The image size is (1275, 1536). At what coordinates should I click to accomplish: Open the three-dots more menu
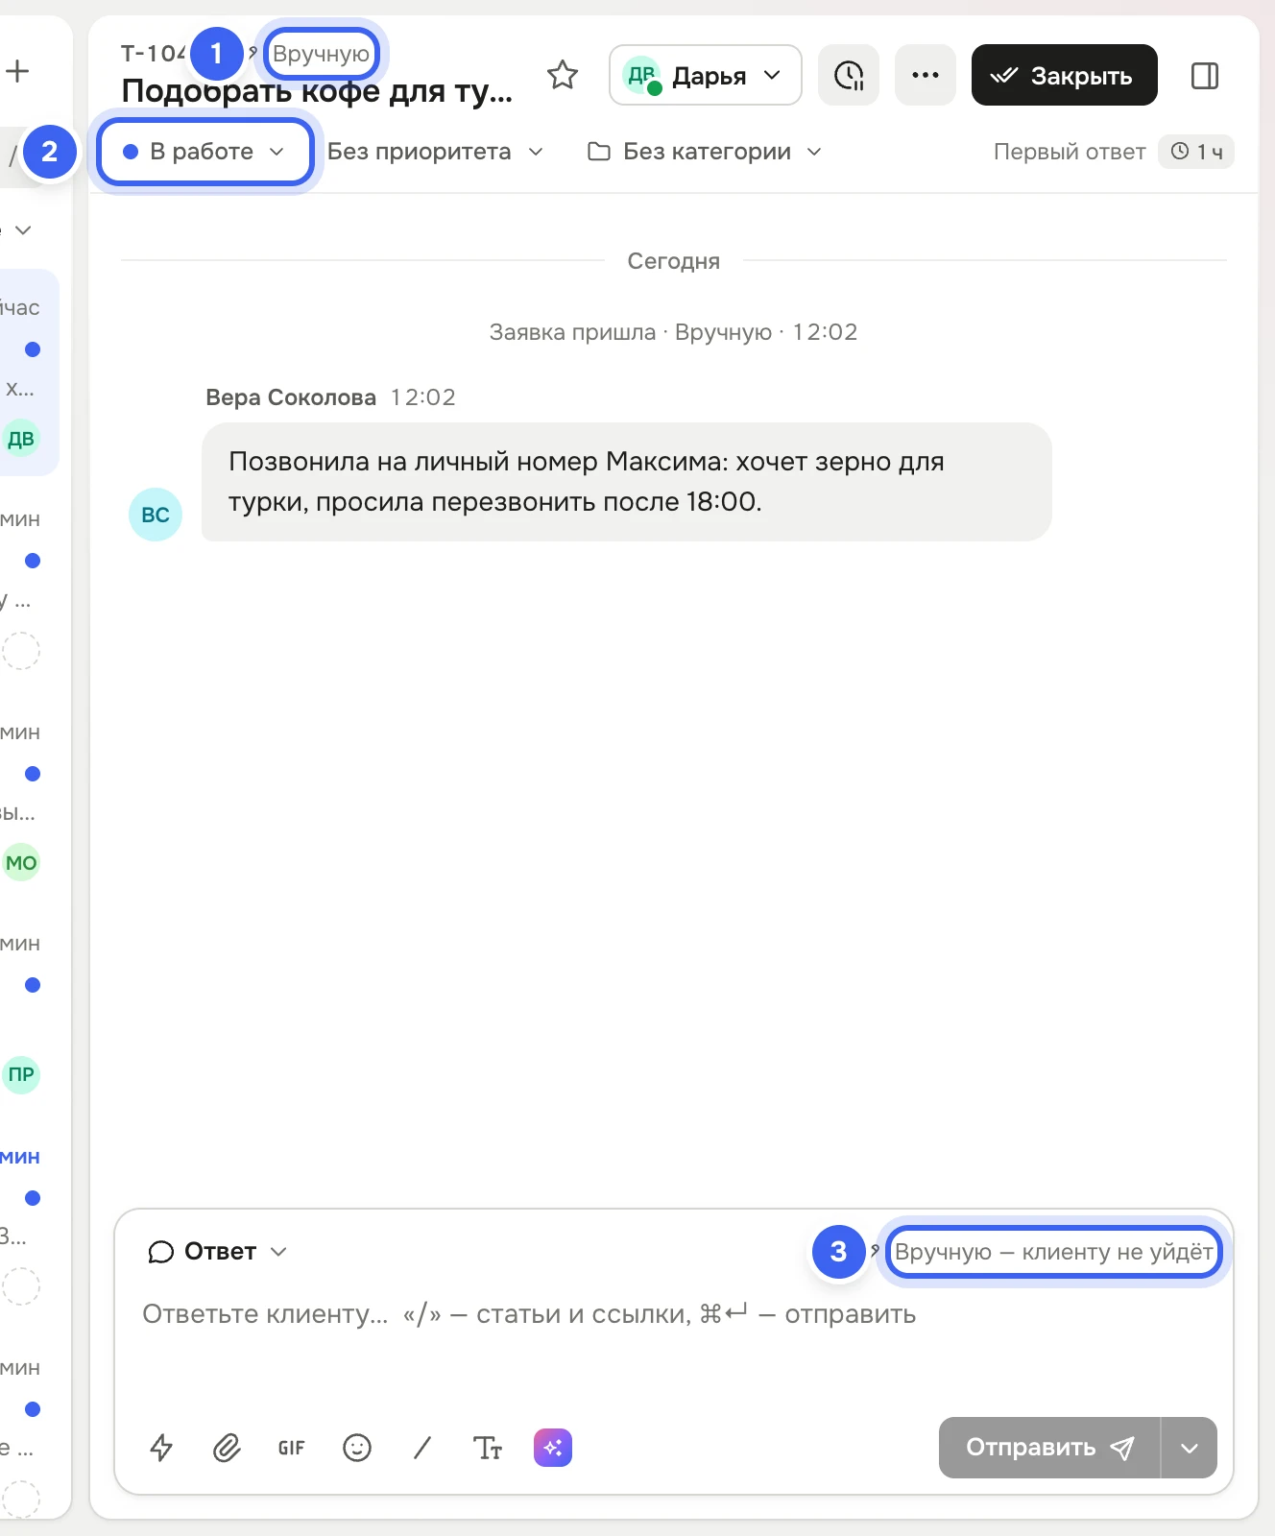[x=926, y=75]
